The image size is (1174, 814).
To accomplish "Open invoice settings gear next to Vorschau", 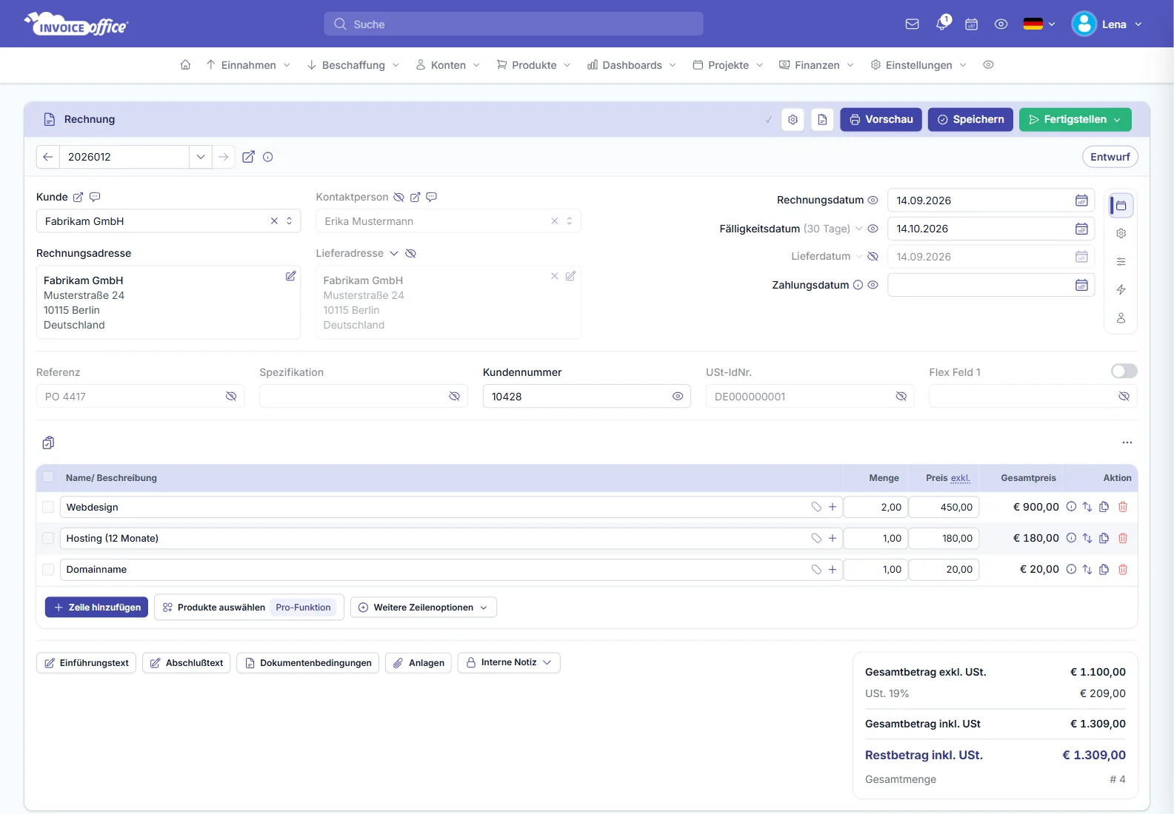I will (x=793, y=120).
